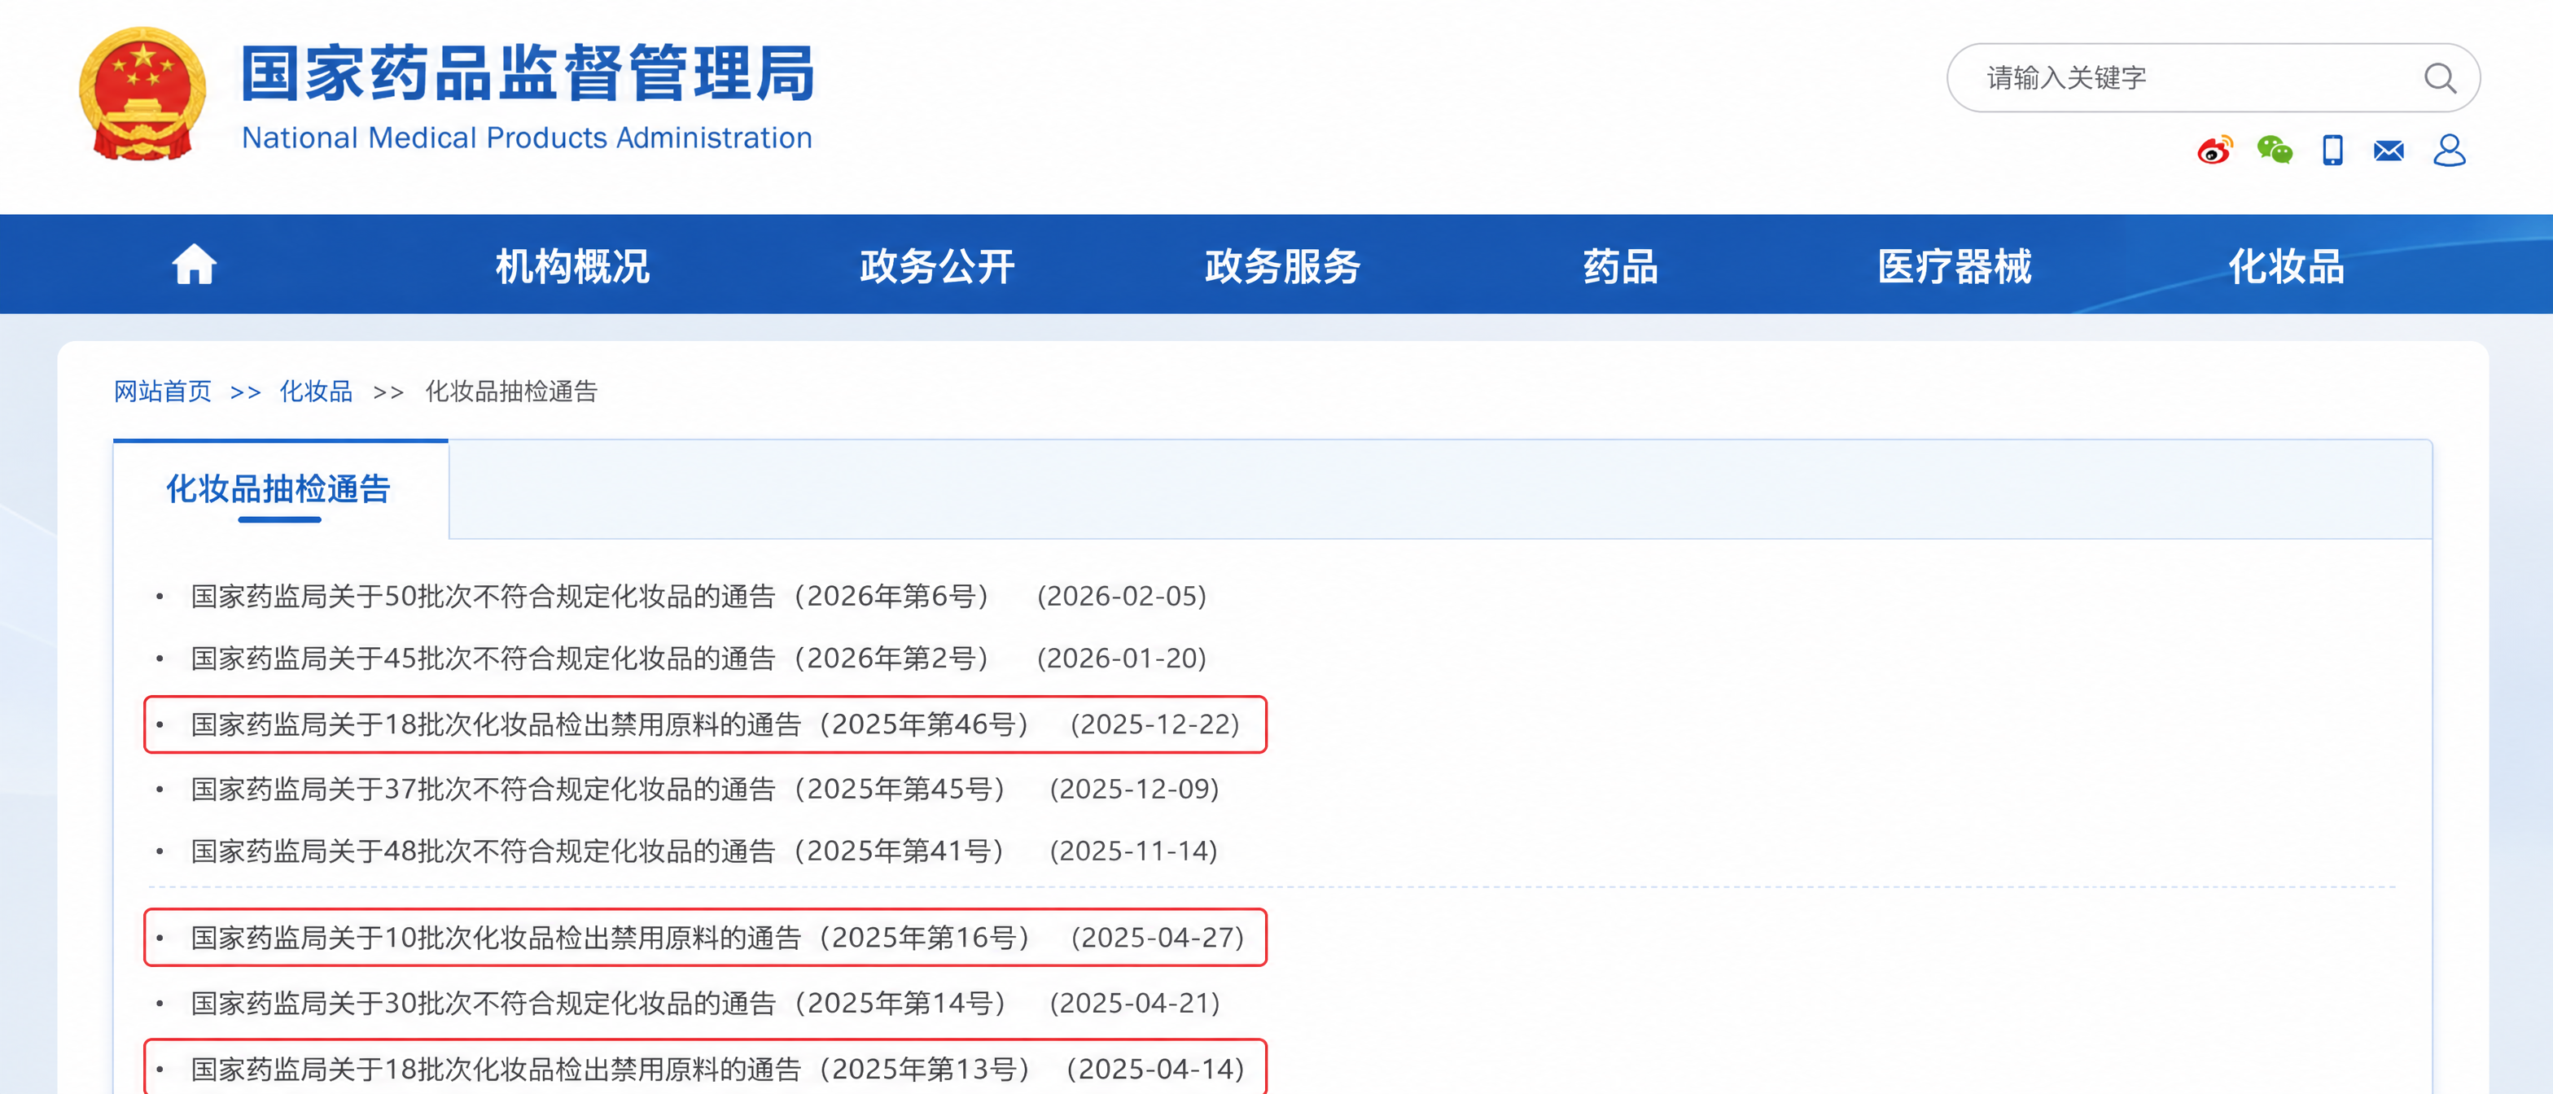Click the date (2026-02-05)
The height and width of the screenshot is (1094, 2553).
tap(1122, 596)
